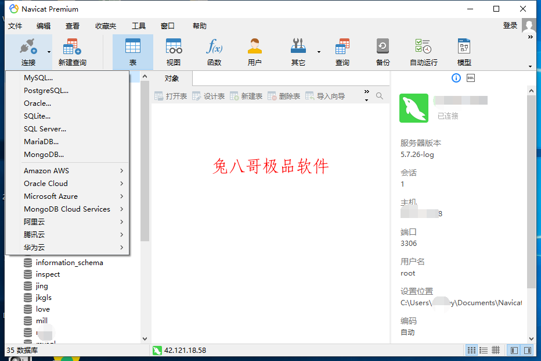Choose Oracle... from the connection menu
Screen dimensions: 541x361
(67, 103)
